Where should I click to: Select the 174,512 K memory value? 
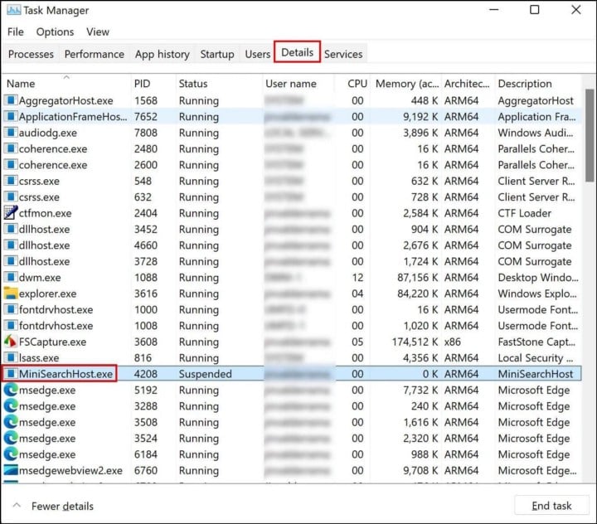pos(415,342)
